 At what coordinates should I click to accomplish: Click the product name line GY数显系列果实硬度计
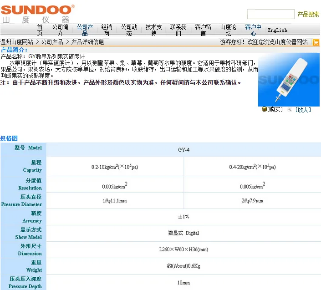point(43,56)
